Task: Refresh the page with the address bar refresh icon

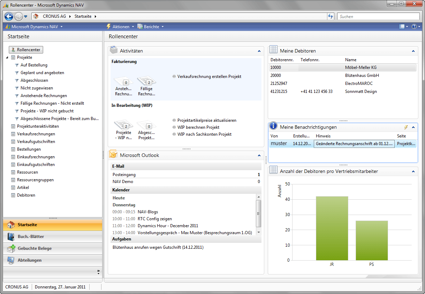Action: tap(331, 16)
